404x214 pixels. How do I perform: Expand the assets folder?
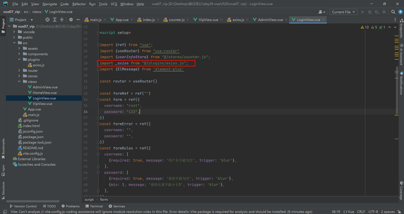pyautogui.click(x=19, y=49)
